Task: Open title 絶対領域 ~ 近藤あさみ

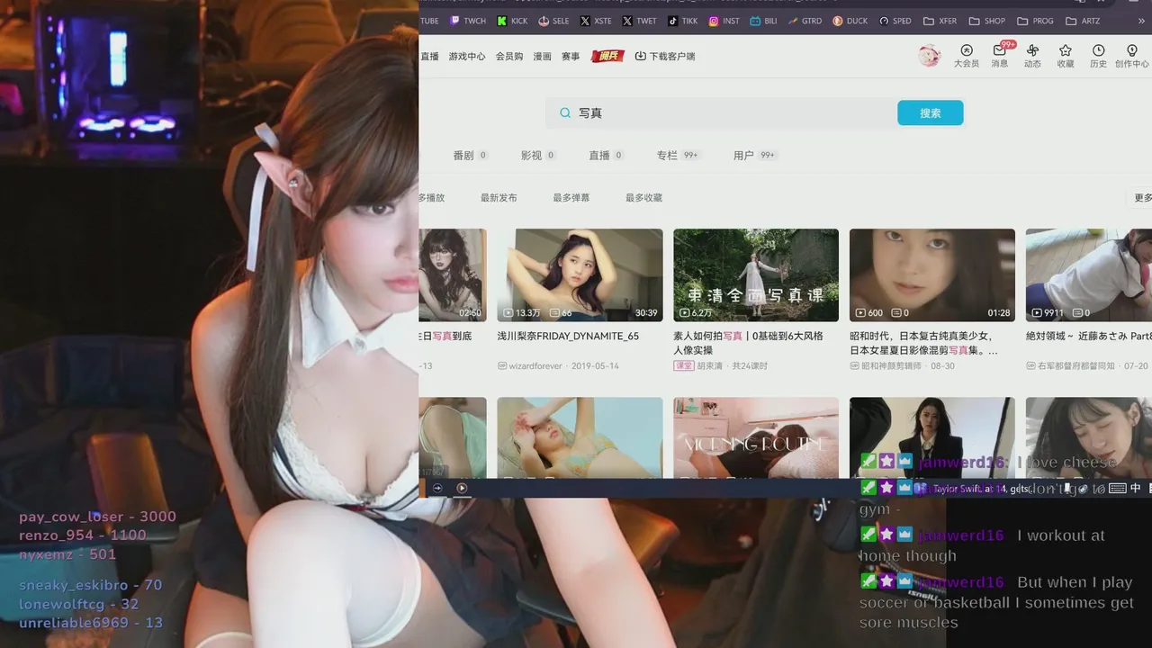Action: point(1089,336)
